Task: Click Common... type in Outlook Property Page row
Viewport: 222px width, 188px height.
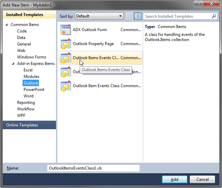Action: pos(131,44)
